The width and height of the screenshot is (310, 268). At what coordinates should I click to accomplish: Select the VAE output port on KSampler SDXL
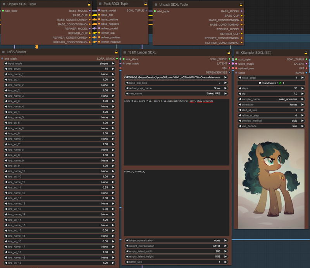click(307, 69)
